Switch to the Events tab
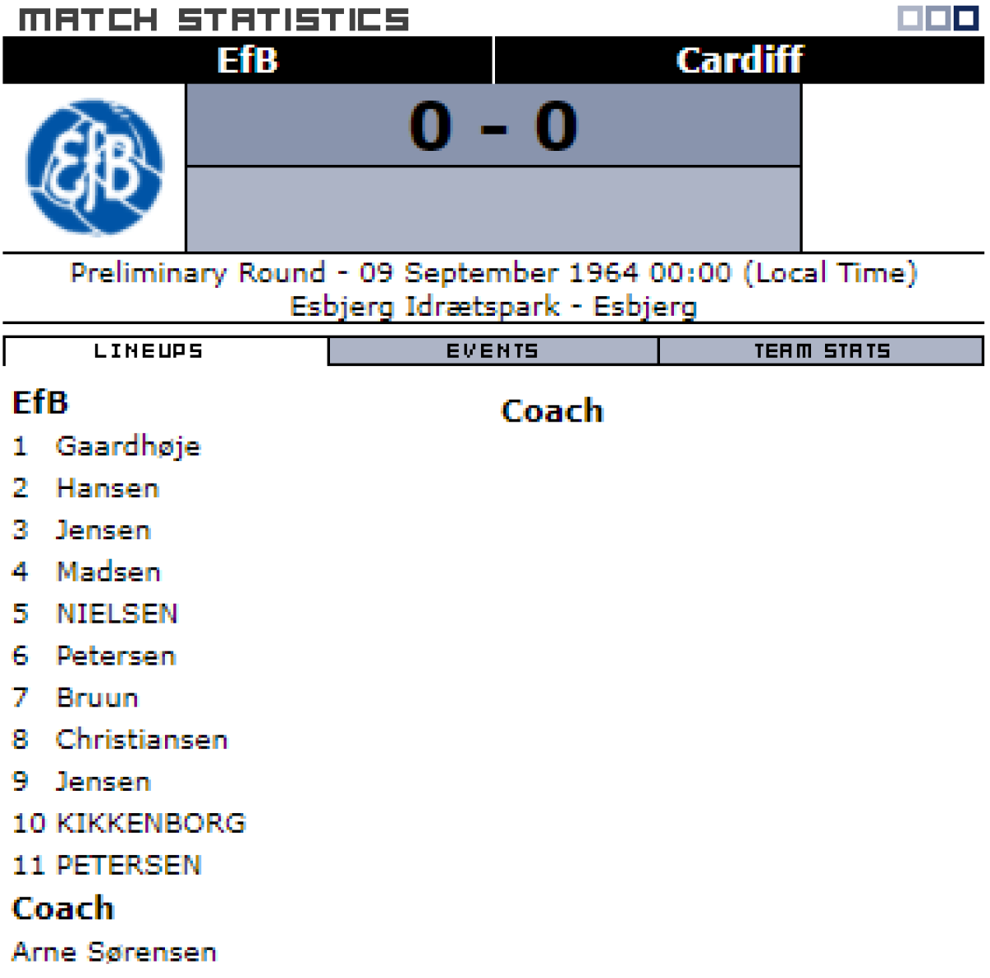 point(493,351)
